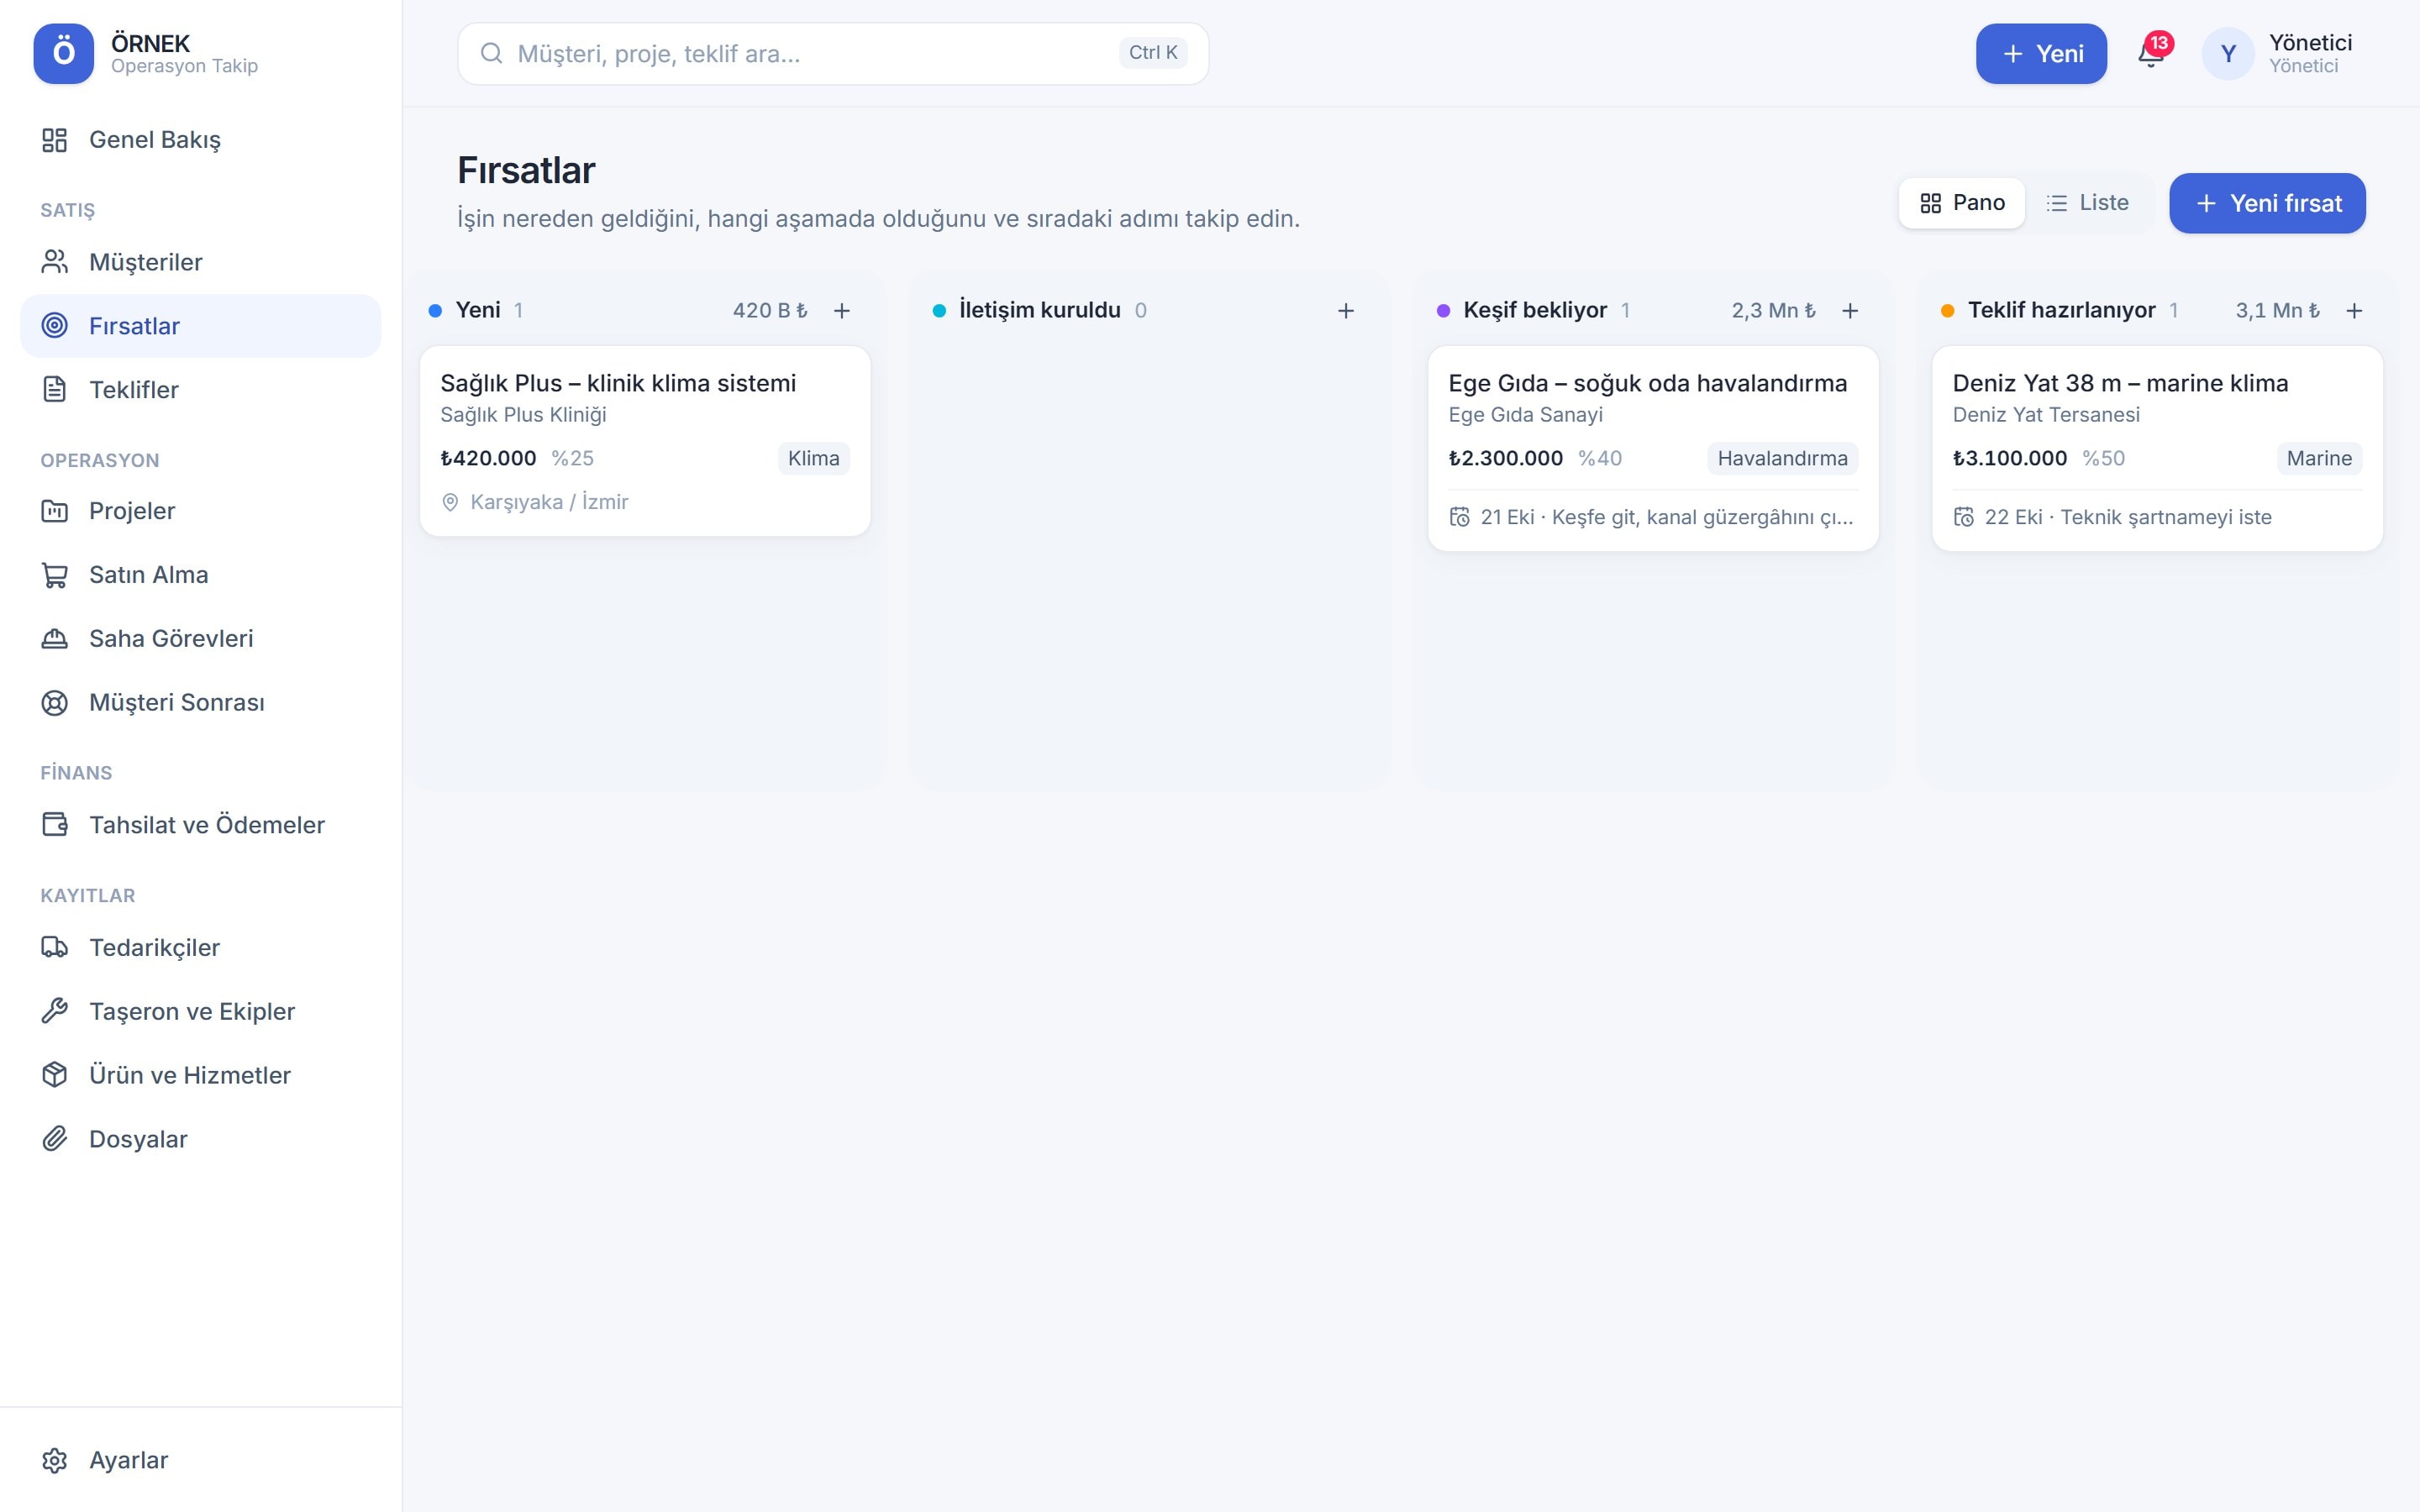Viewport: 2420px width, 1512px height.
Task: Open Deniz Yat 38 m marine klima card
Action: (2157, 448)
